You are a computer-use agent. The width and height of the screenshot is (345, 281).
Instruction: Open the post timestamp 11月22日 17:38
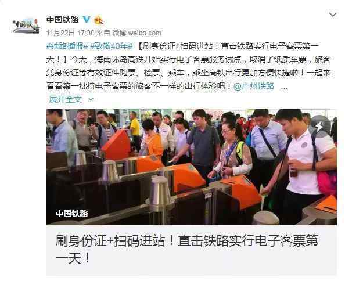(x=70, y=33)
